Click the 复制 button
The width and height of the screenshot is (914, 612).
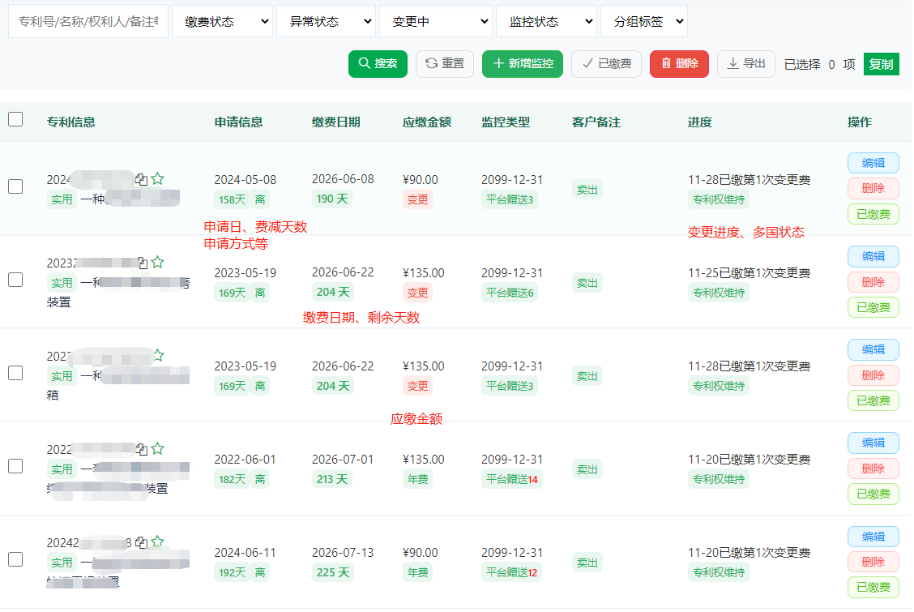881,64
